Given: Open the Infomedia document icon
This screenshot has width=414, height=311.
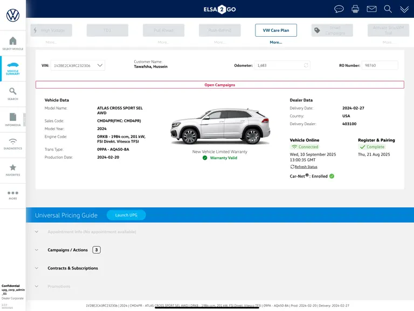Looking at the screenshot, I should [13, 117].
